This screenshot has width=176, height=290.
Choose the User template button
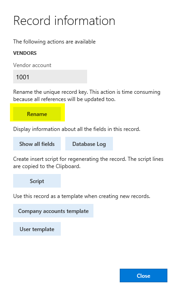pos(37,229)
